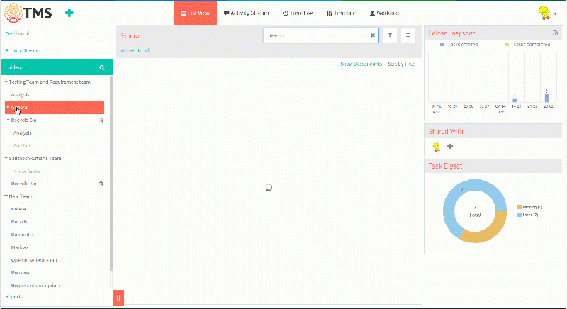Viewport: 567px width, 309px height.
Task: Click the user avatar in top right
Action: coord(544,13)
